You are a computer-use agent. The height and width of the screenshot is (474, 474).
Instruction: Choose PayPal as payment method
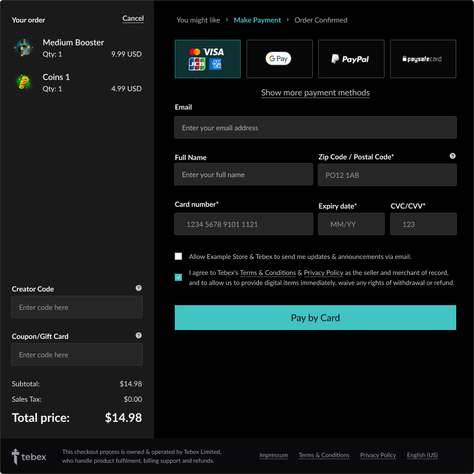coord(351,59)
